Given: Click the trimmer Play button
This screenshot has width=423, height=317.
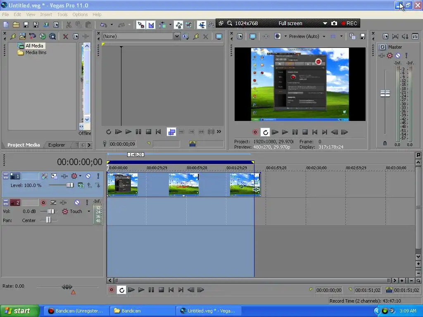Looking at the screenshot, I should (x=128, y=132).
